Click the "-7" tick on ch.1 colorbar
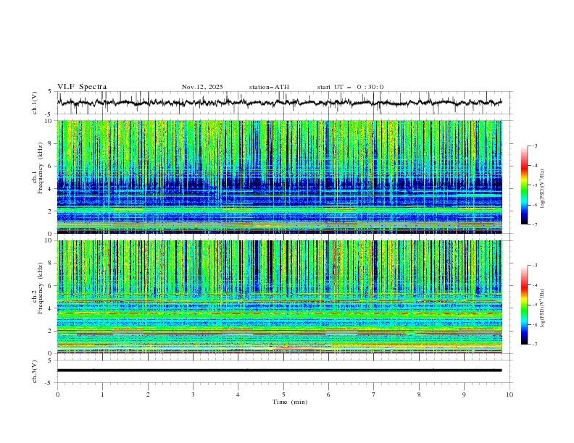The image size is (574, 443). coord(534,224)
